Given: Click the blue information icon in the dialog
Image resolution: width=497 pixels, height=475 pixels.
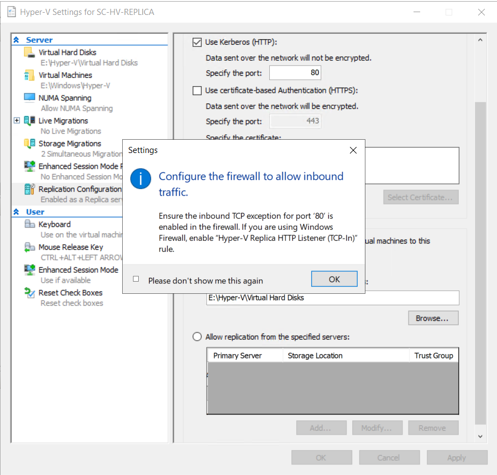Looking at the screenshot, I should click(x=140, y=178).
